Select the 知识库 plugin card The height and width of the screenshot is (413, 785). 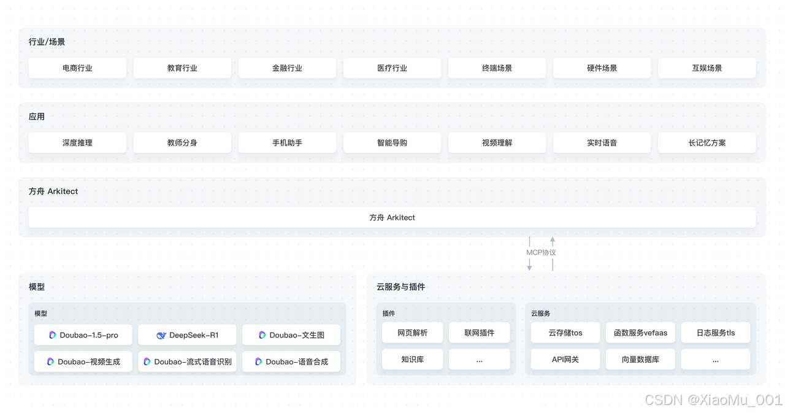point(412,359)
